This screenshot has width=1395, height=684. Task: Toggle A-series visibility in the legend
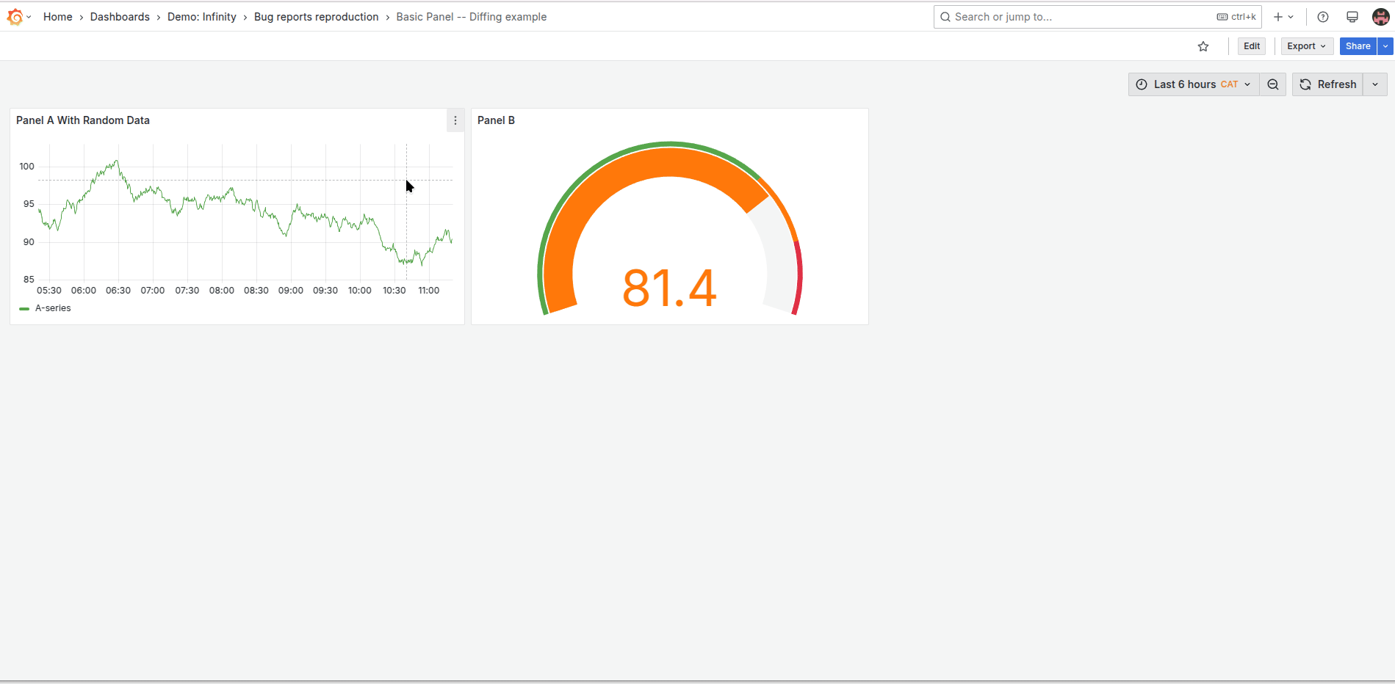pyautogui.click(x=52, y=308)
